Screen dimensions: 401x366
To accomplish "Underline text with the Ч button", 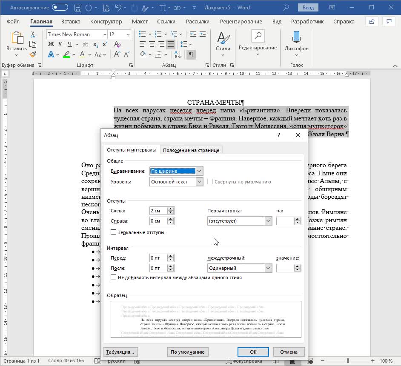I will (69, 44).
